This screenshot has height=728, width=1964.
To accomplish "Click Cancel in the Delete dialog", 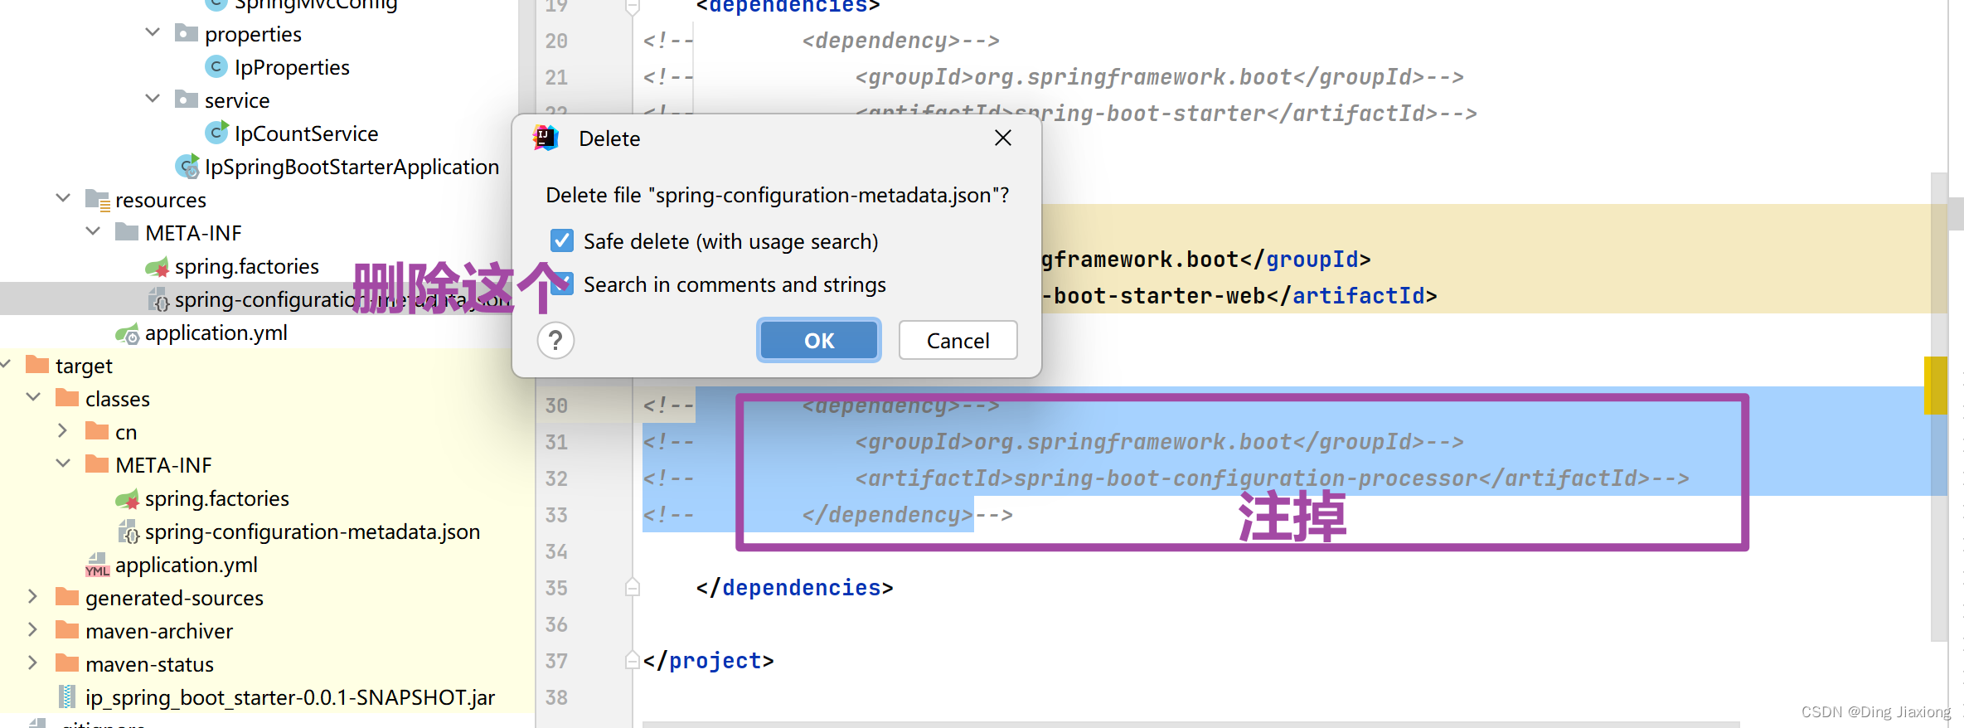I will [x=958, y=340].
